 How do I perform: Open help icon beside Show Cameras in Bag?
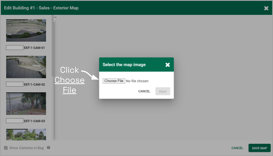pos(48,148)
